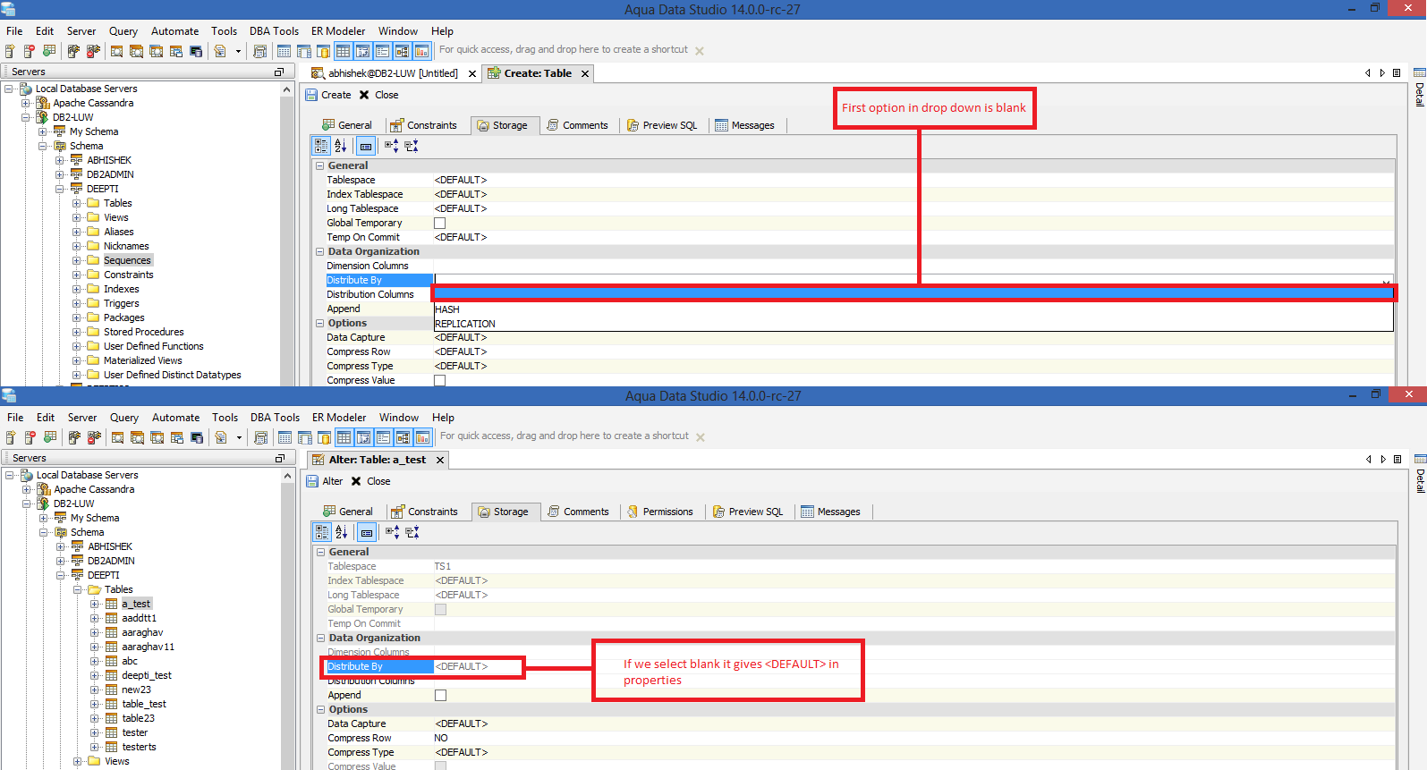Collapse General section in upper Create Table properties
Image resolution: width=1427 pixels, height=770 pixels.
(319, 166)
